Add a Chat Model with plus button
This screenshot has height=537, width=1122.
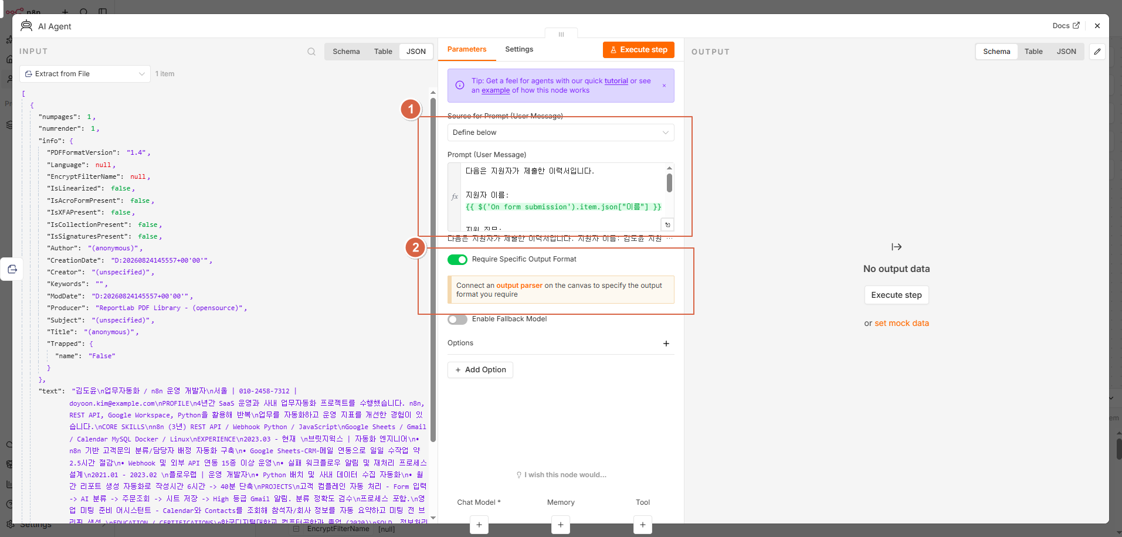tap(479, 525)
